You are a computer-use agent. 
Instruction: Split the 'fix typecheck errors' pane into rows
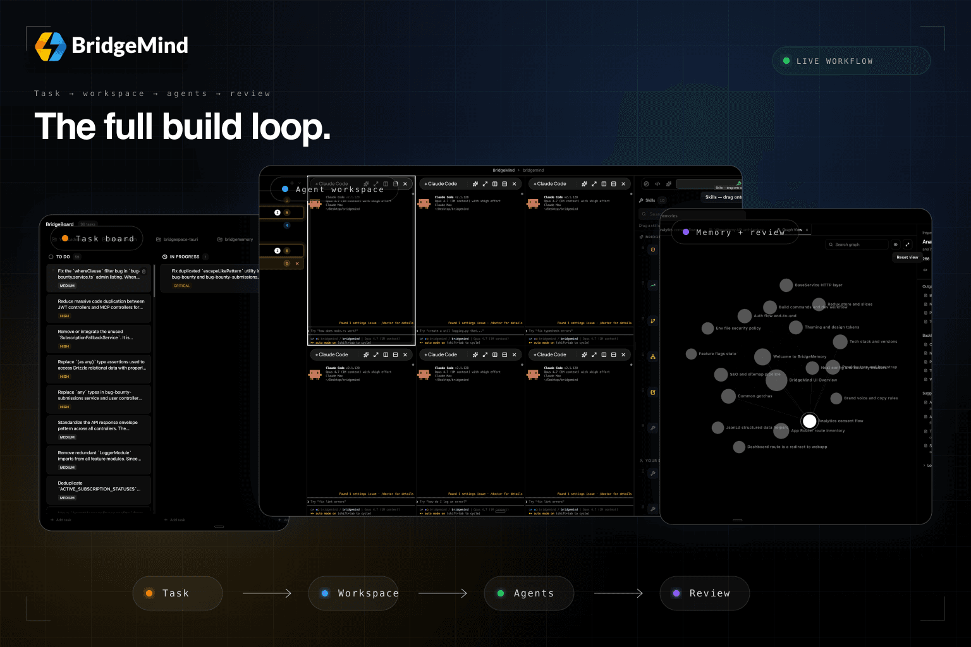point(614,184)
